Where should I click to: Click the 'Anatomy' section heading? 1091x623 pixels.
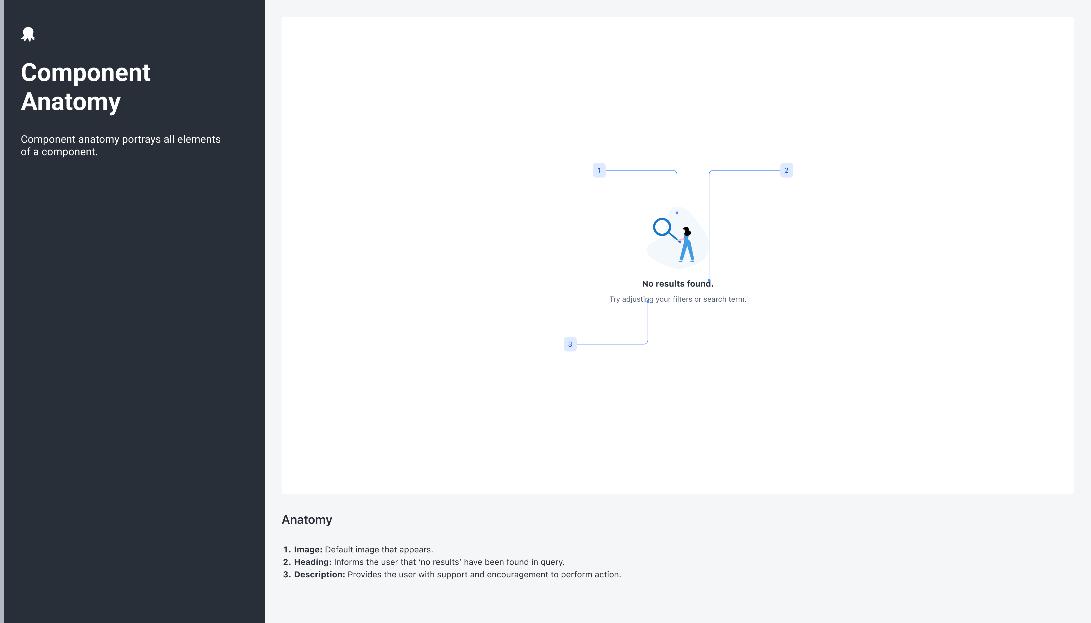coord(307,519)
